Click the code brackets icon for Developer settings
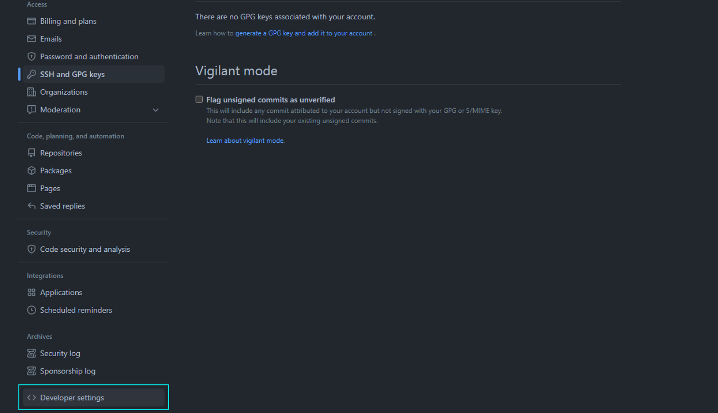718x413 pixels. pyautogui.click(x=31, y=398)
